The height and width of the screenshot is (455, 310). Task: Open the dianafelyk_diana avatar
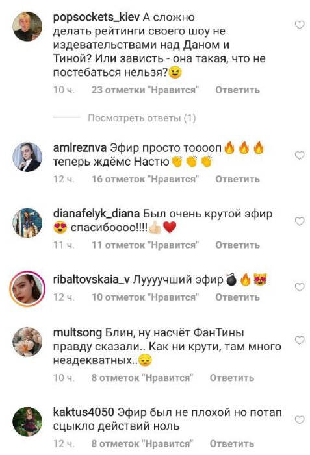27,223
